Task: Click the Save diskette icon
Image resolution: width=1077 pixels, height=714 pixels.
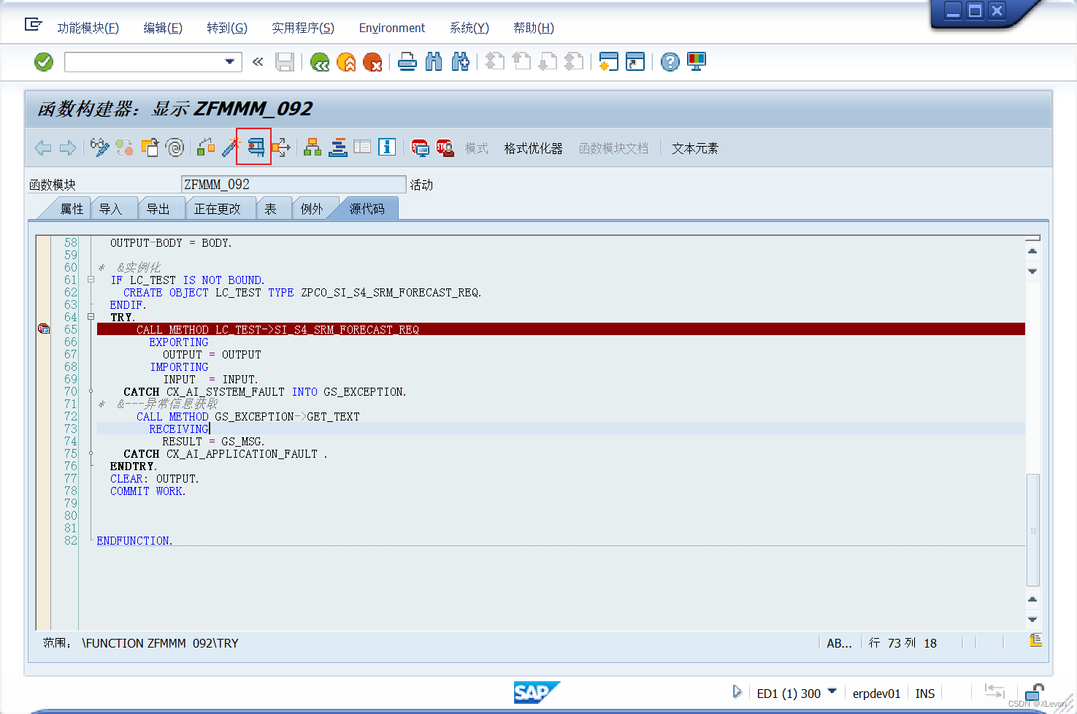Action: 285,62
